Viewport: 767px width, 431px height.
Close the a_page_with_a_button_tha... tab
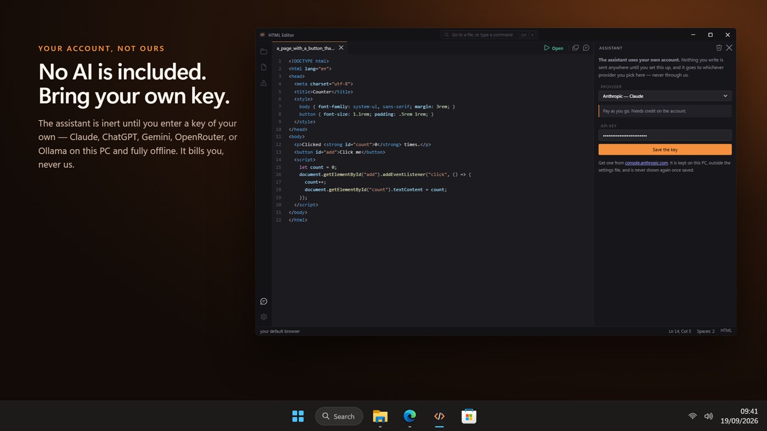click(x=341, y=48)
